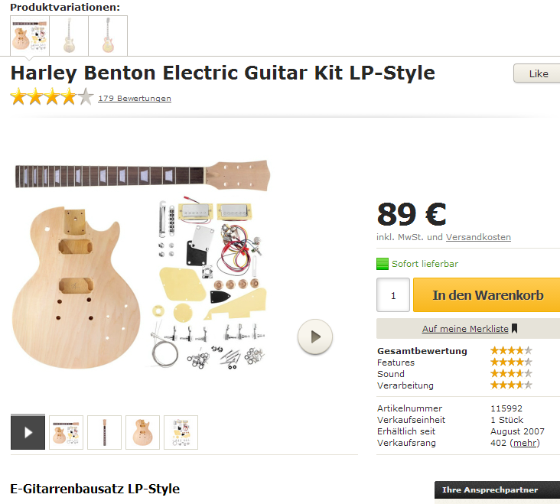Select the first product variation thumbnail
Image resolution: width=560 pixels, height=504 pixels.
click(30, 35)
